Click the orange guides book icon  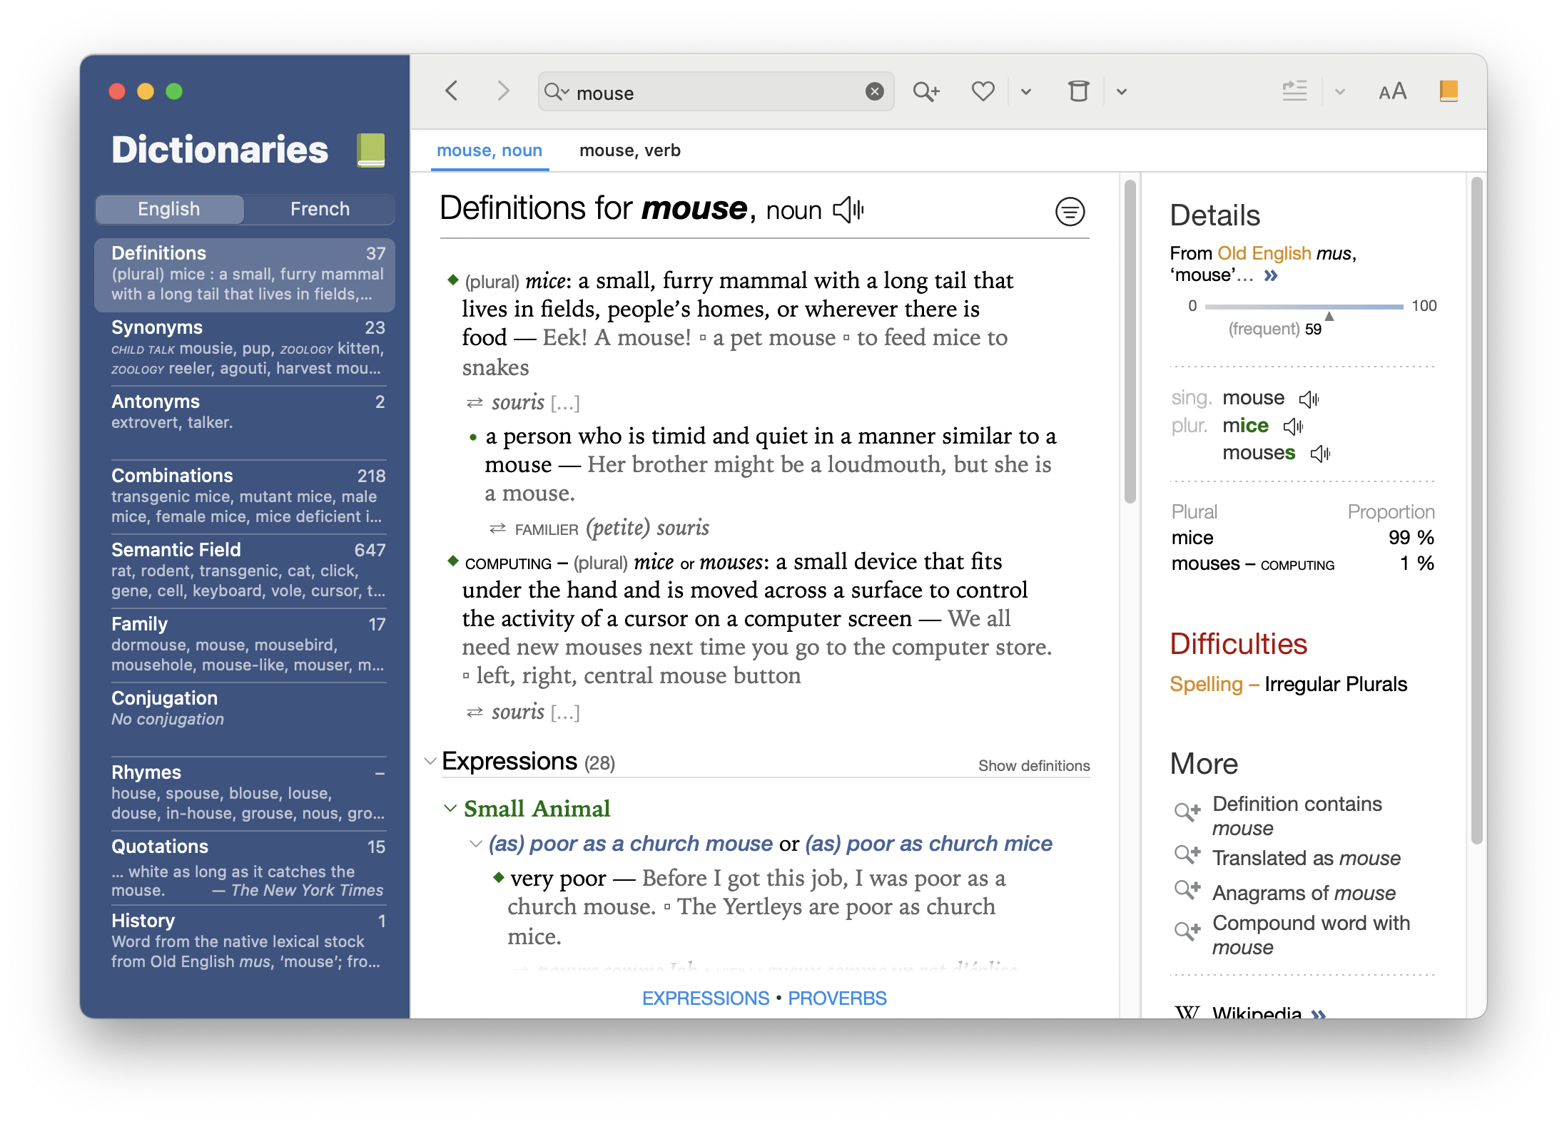(1448, 91)
